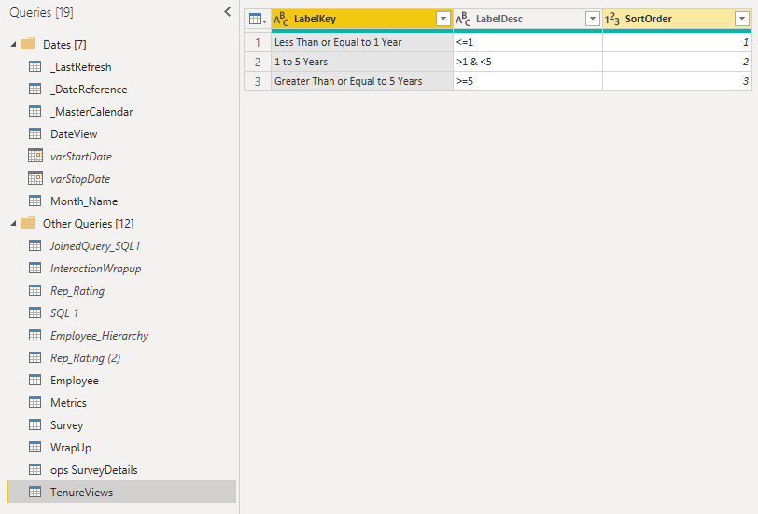Open the LabelDesc column filter dropdown
Screen dimensions: 758x514
592,19
